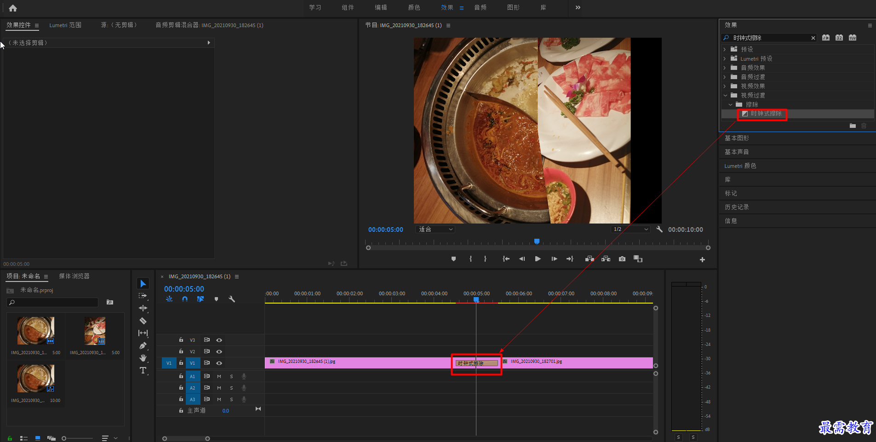Step forward one frame

tap(554, 259)
